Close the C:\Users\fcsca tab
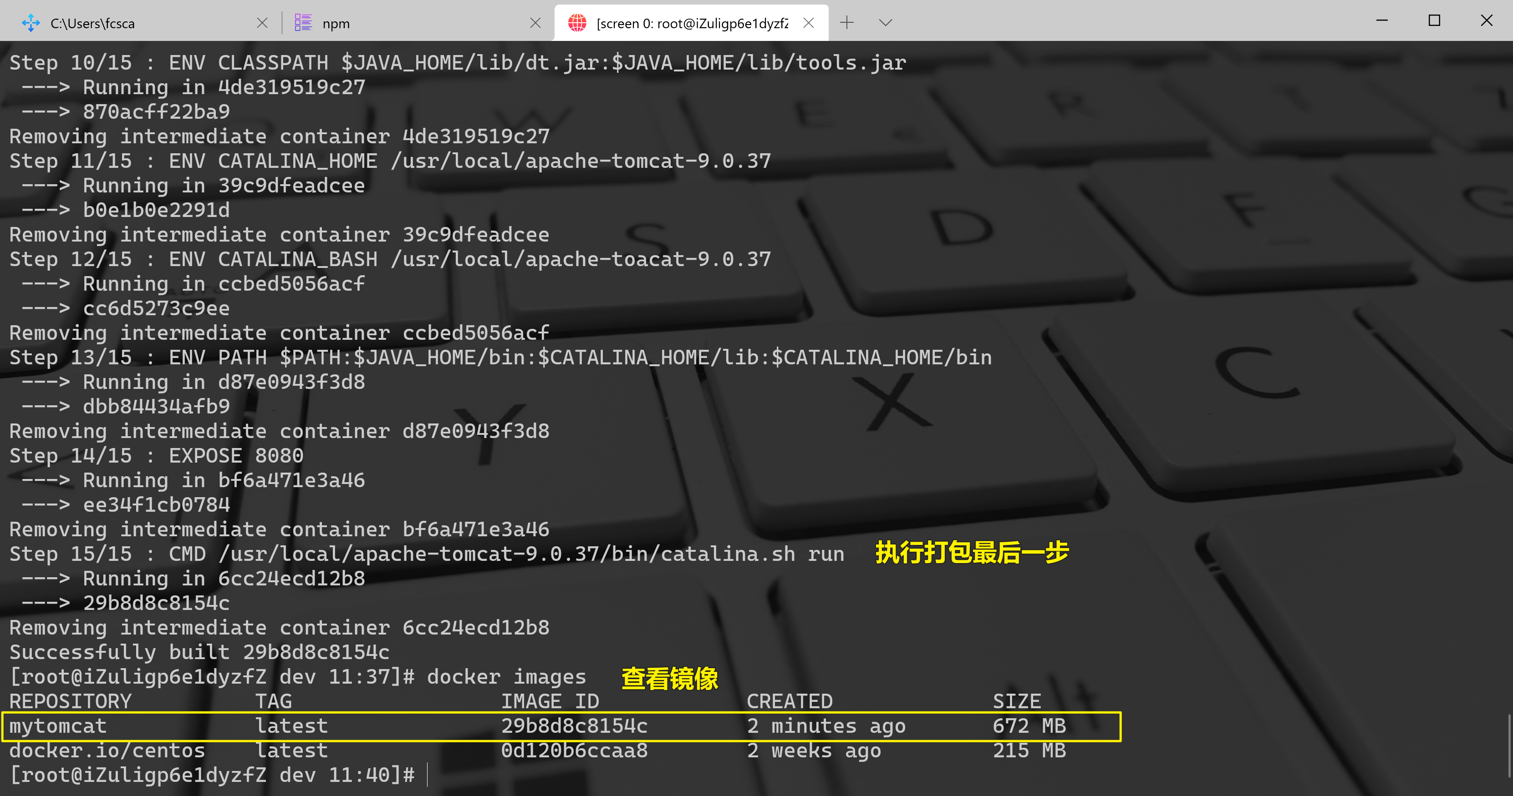Screen dimensions: 1513x796 262,23
